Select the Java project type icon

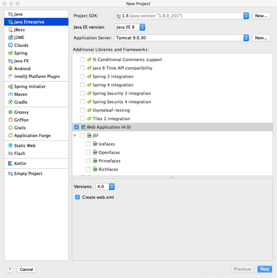pyautogui.click(x=10, y=14)
